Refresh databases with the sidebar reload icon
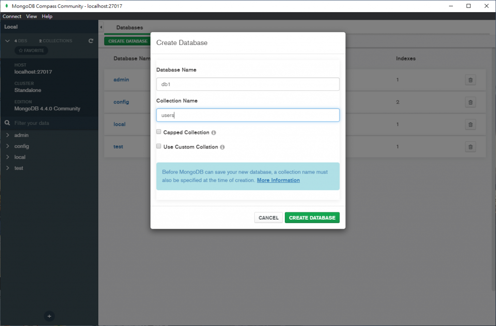 click(x=91, y=41)
